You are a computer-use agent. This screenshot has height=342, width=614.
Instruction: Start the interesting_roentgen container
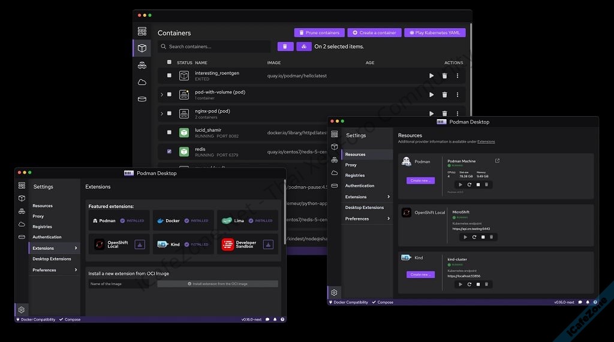tap(431, 76)
